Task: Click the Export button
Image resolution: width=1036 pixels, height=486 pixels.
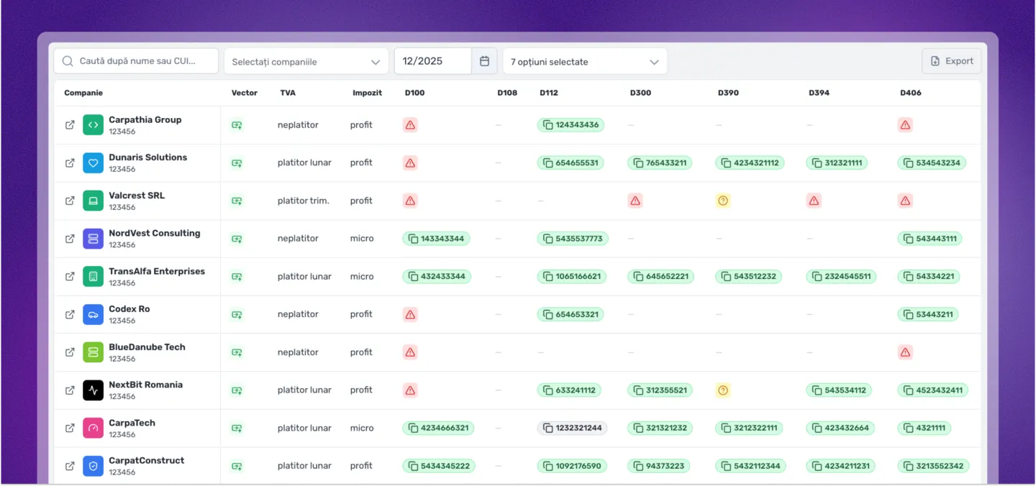Action: [x=951, y=61]
